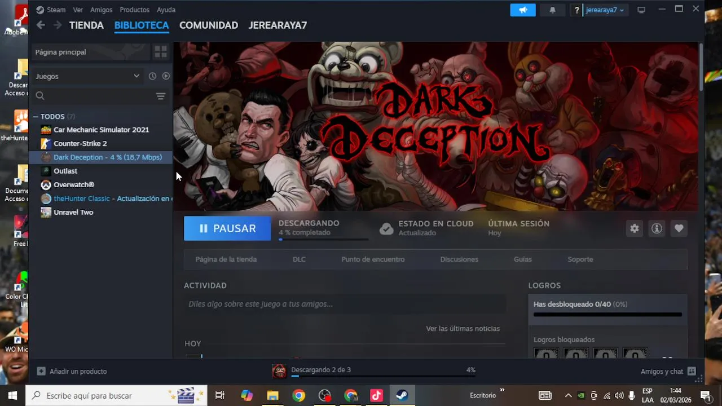Open Task View on the taskbar

pyautogui.click(x=220, y=396)
